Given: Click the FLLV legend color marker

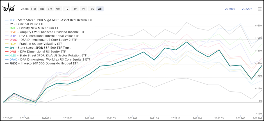Looking at the screenshot, I should [x=6, y=44].
